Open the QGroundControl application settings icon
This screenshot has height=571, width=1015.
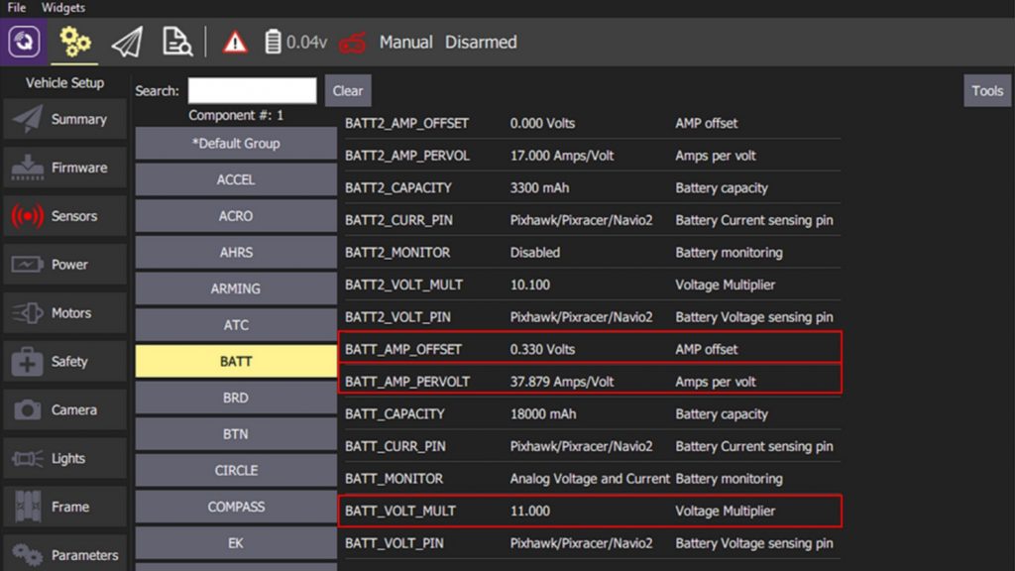point(24,42)
